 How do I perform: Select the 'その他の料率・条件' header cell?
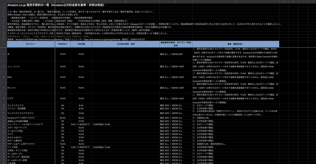pos(126,44)
